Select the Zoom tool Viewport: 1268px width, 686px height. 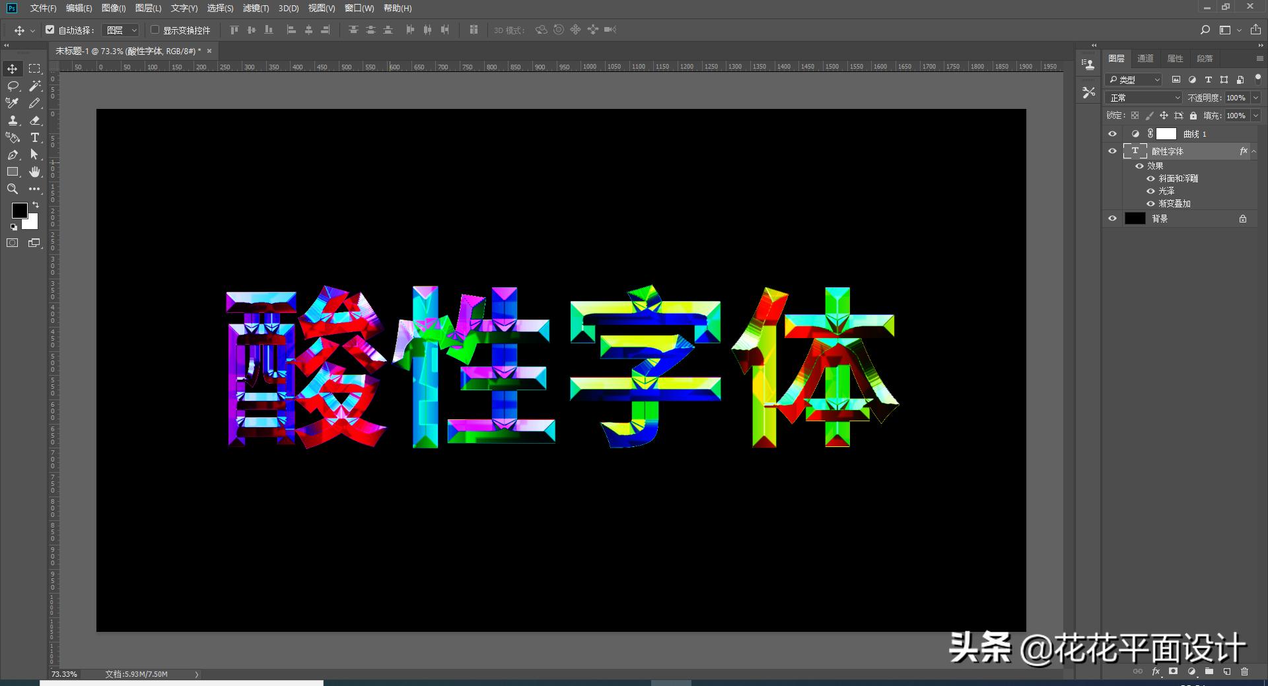point(12,189)
